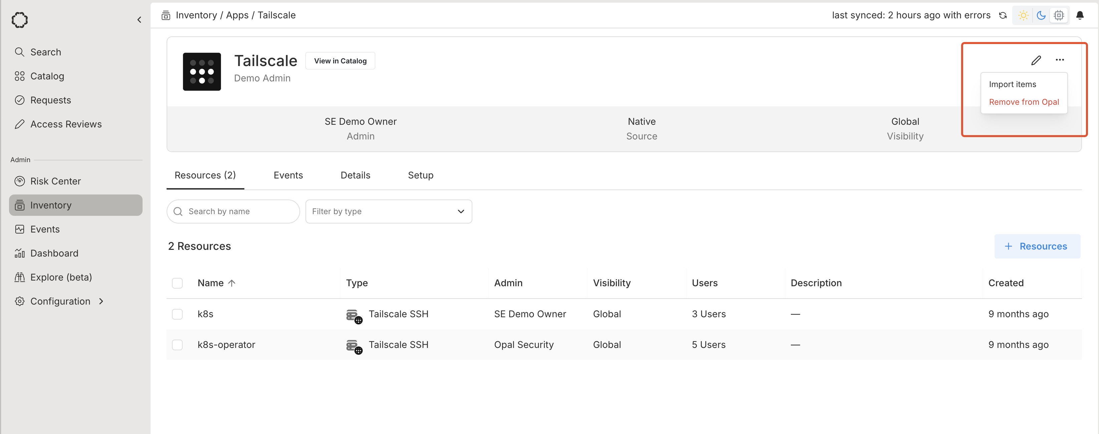Check the k8s row checkbox
This screenshot has height=434, width=1099.
[x=177, y=314]
